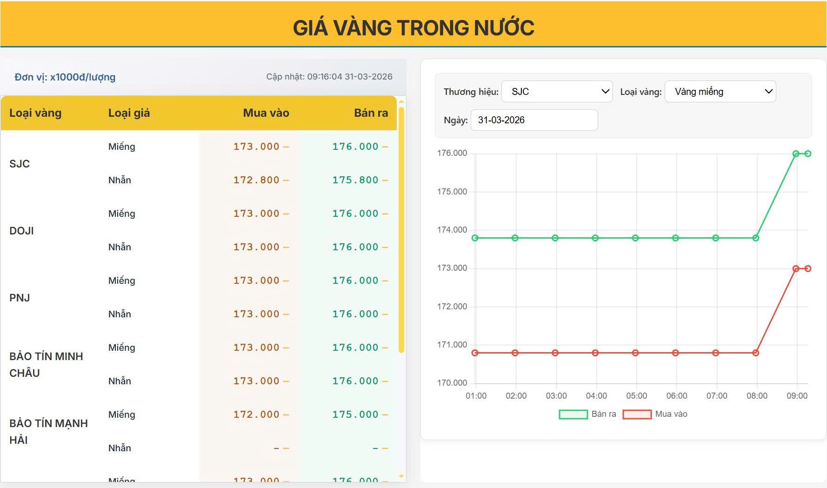Click the green Bán ra point at 08:00
The height and width of the screenshot is (488, 827).
[756, 238]
